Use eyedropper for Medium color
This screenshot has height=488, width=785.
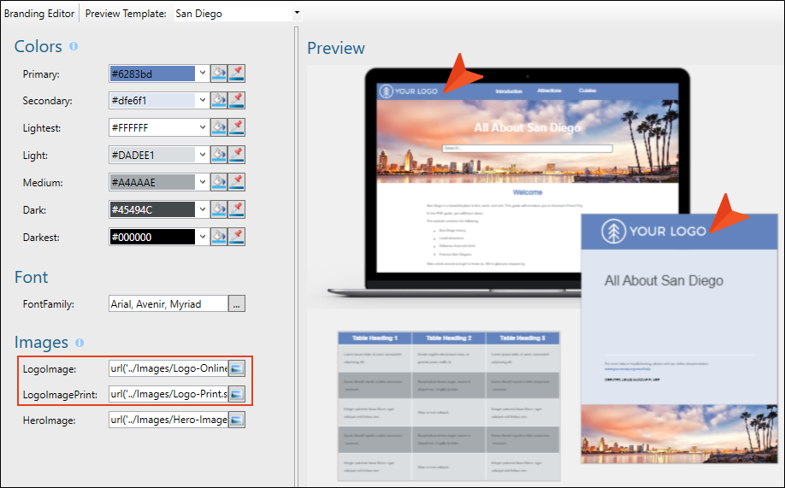(237, 182)
